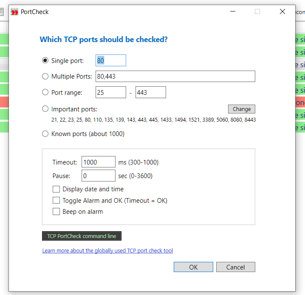Select the Multiple Ports radio button

click(x=45, y=76)
